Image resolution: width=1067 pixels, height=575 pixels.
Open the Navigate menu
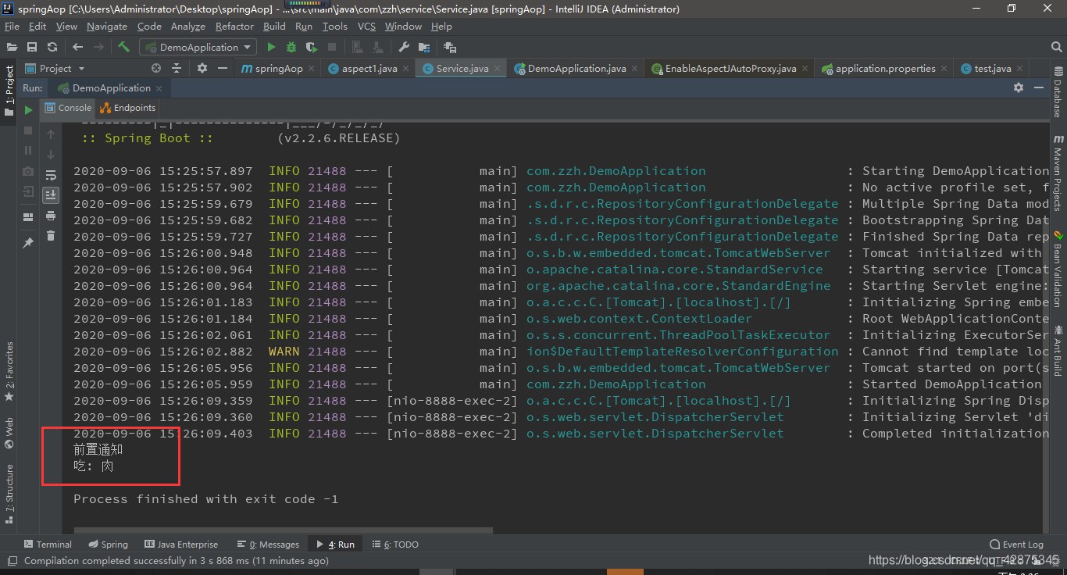107,26
